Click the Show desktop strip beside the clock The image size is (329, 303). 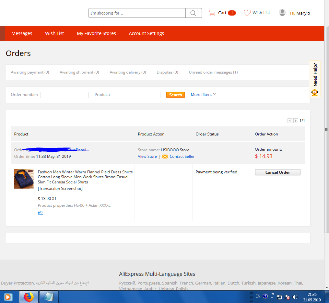click(327, 297)
